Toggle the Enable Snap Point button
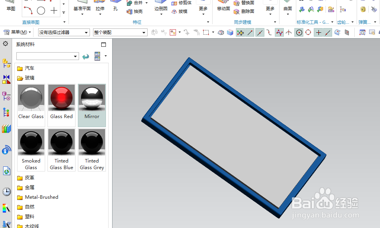380x228 pixels. [240, 32]
